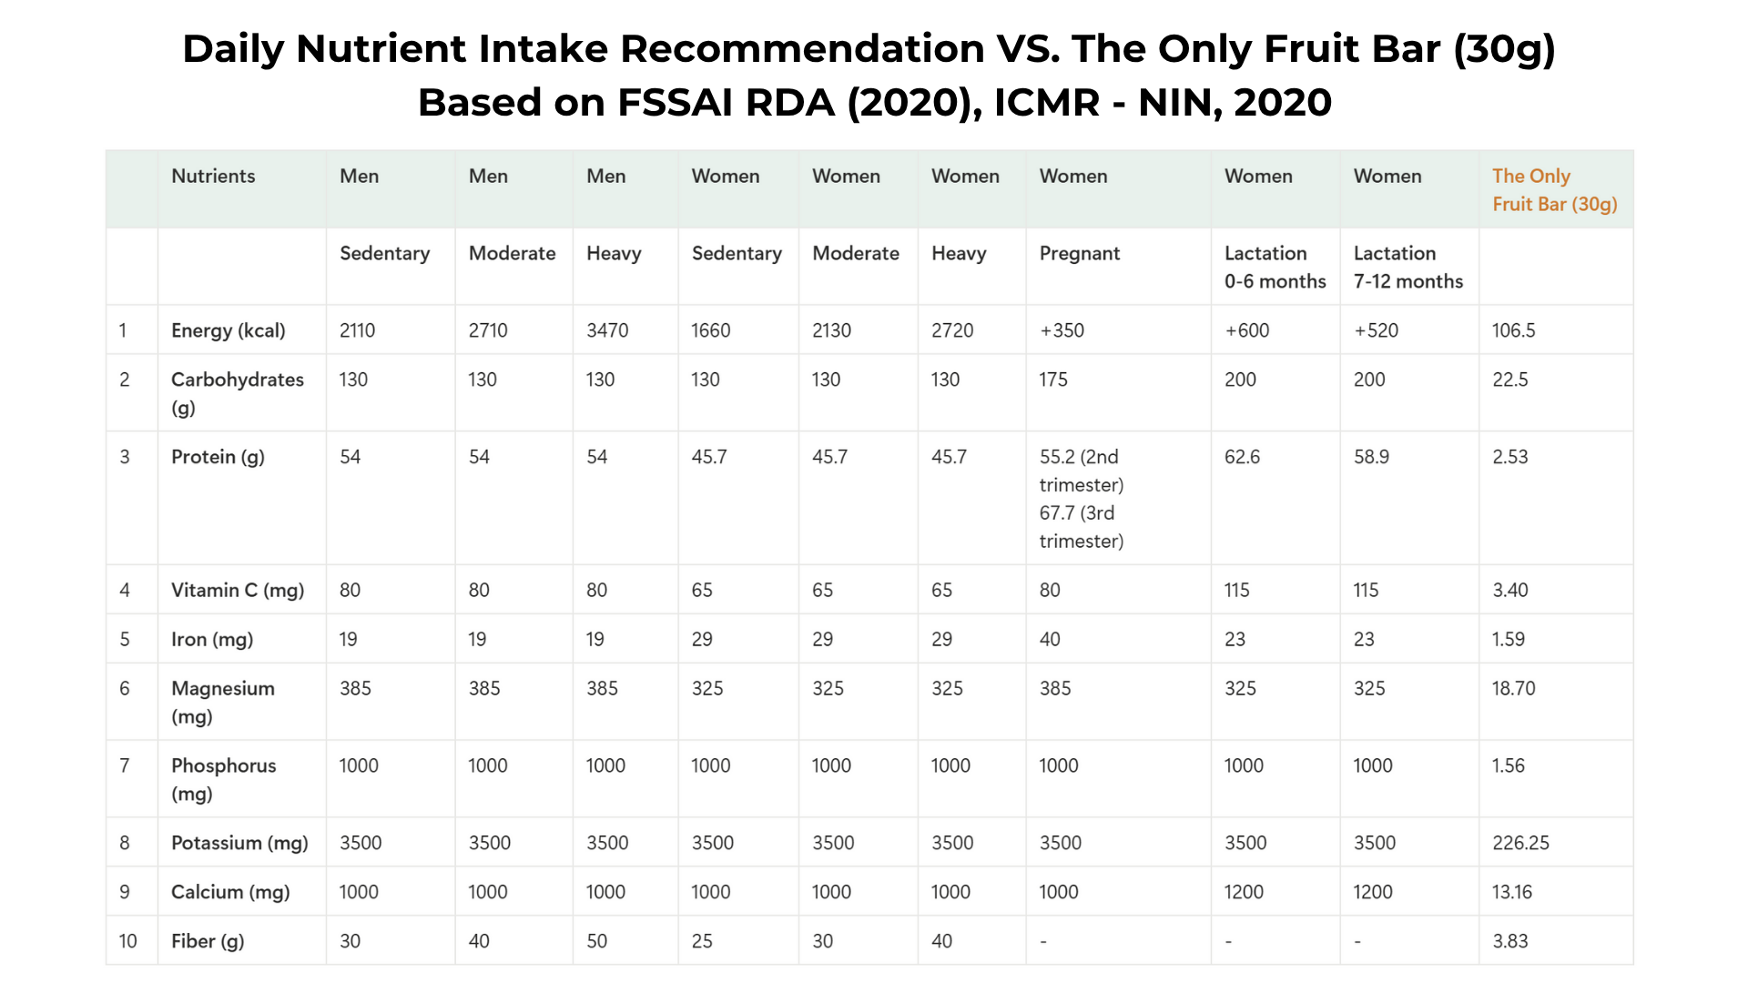Select the 'Lactation 0-6 months' subheader

[x=1275, y=268]
